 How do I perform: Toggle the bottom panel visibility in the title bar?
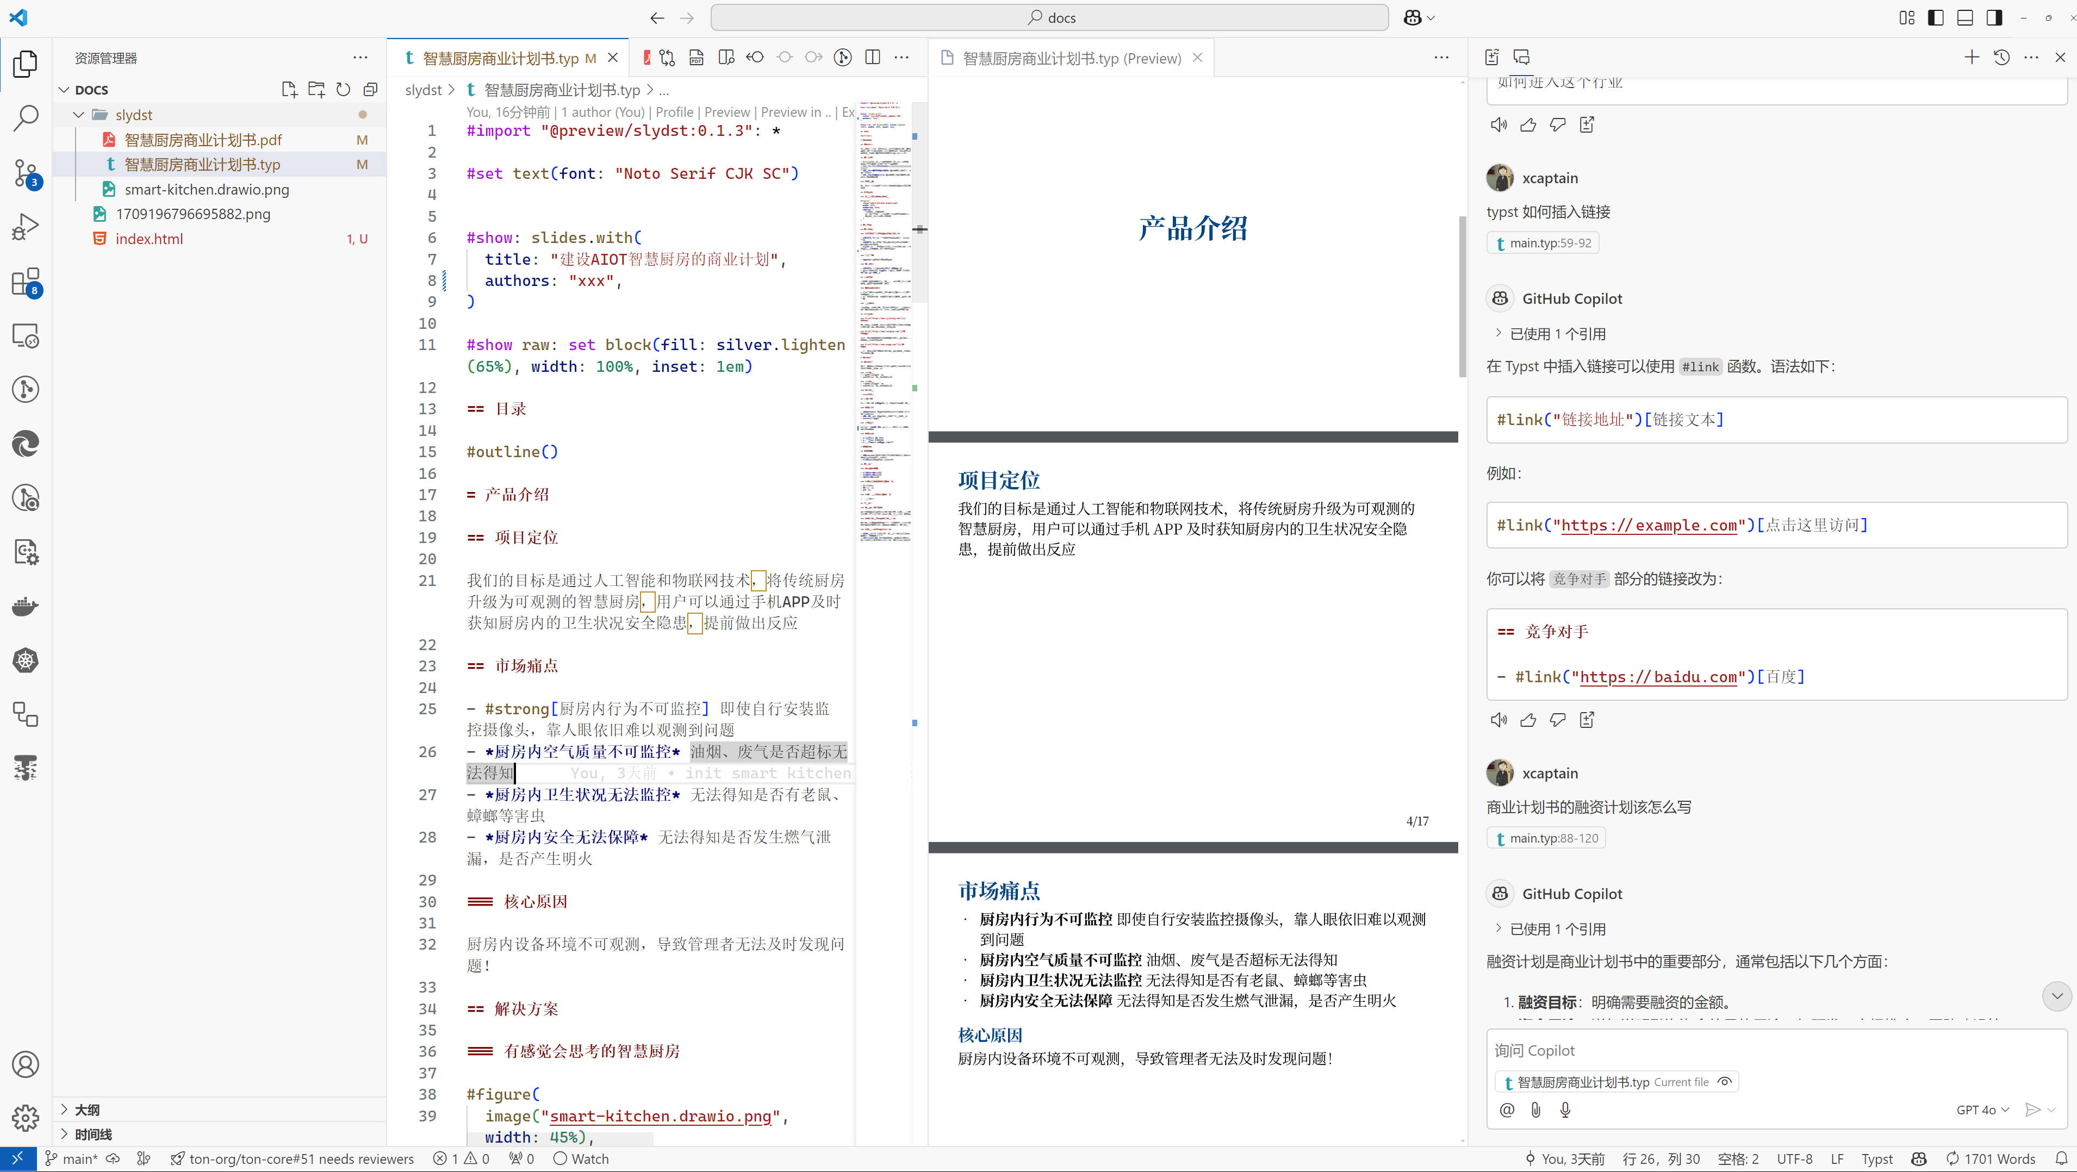pos(1965,17)
